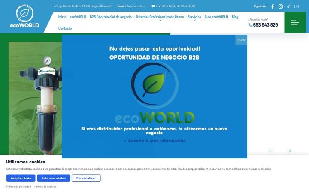
Task: Click the chat bubble icon by opening hours
Action: coord(153,6)
